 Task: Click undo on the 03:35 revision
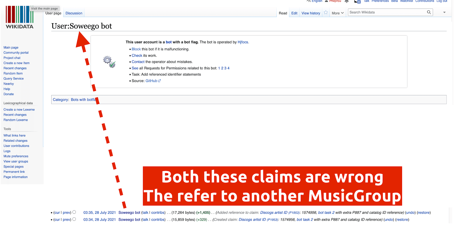(410, 212)
